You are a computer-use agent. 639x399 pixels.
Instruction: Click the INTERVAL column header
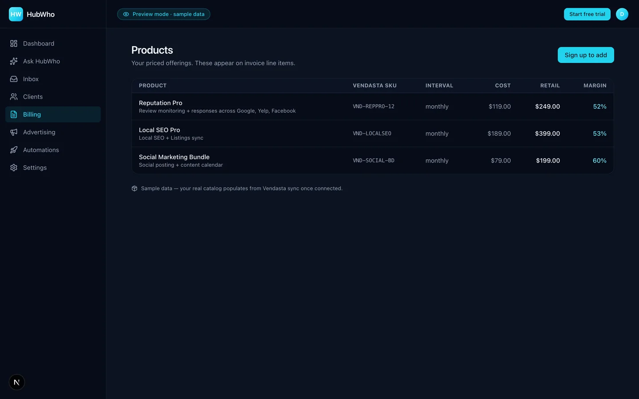coord(439,86)
